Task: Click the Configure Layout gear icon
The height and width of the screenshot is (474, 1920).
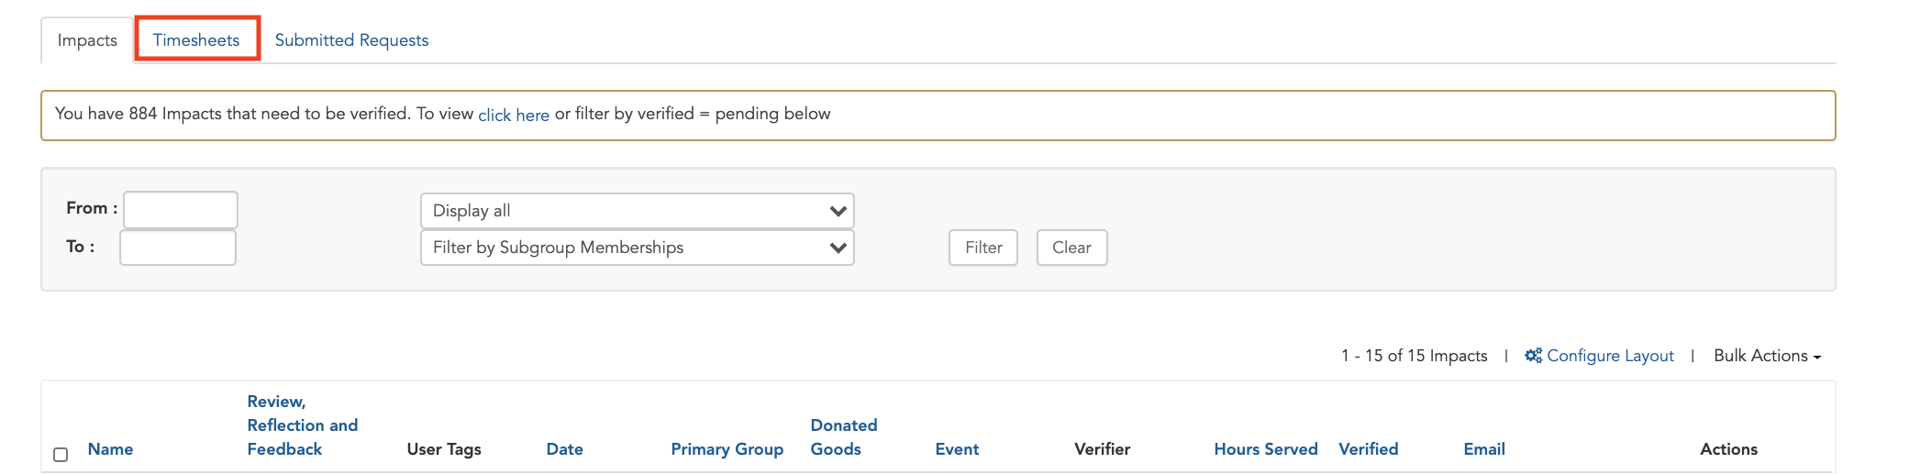Action: (x=1533, y=356)
